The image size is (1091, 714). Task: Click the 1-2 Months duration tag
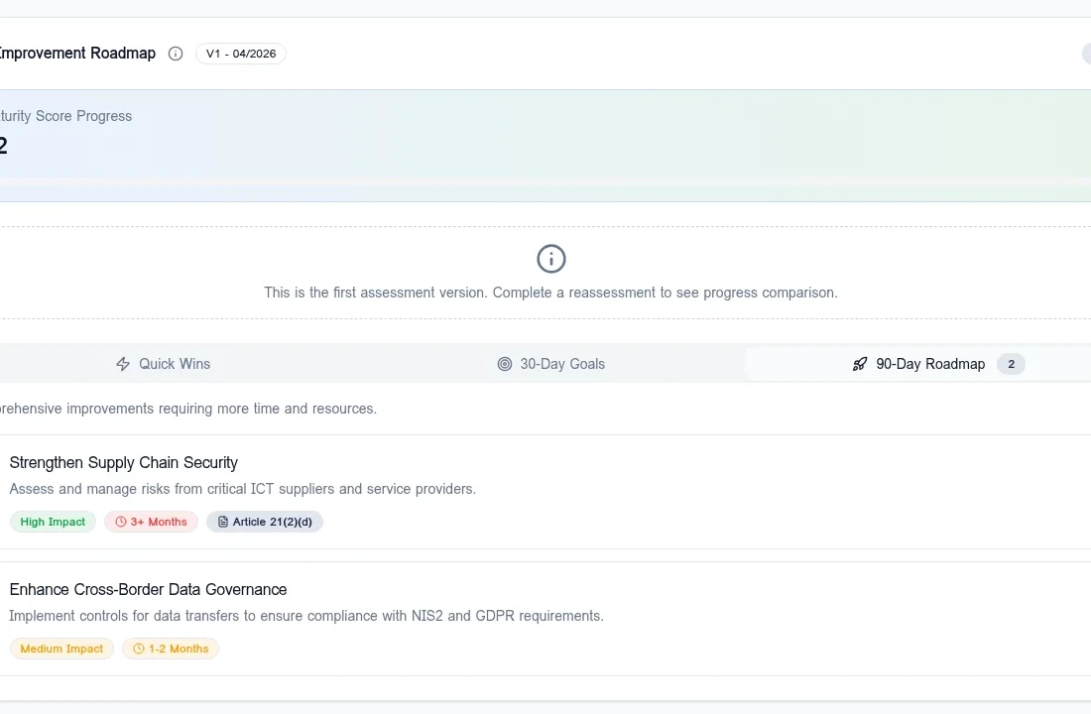coord(171,649)
